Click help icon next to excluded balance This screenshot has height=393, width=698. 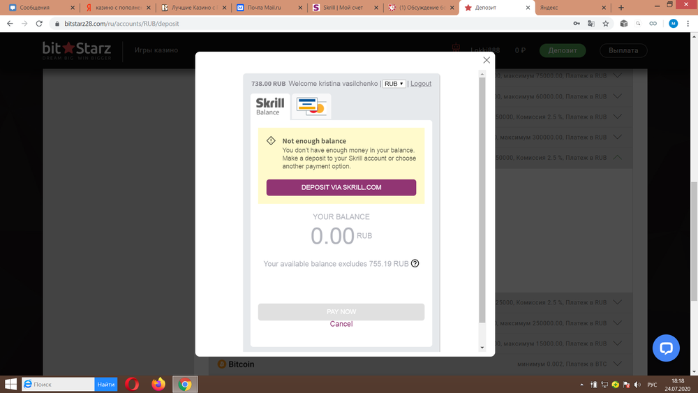(415, 263)
